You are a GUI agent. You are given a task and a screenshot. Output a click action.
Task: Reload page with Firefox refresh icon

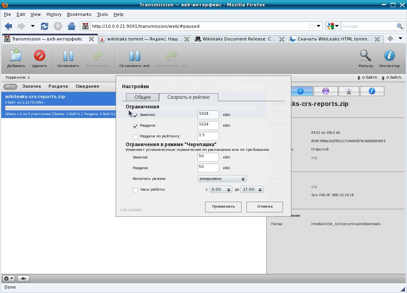pyautogui.click(x=45, y=26)
